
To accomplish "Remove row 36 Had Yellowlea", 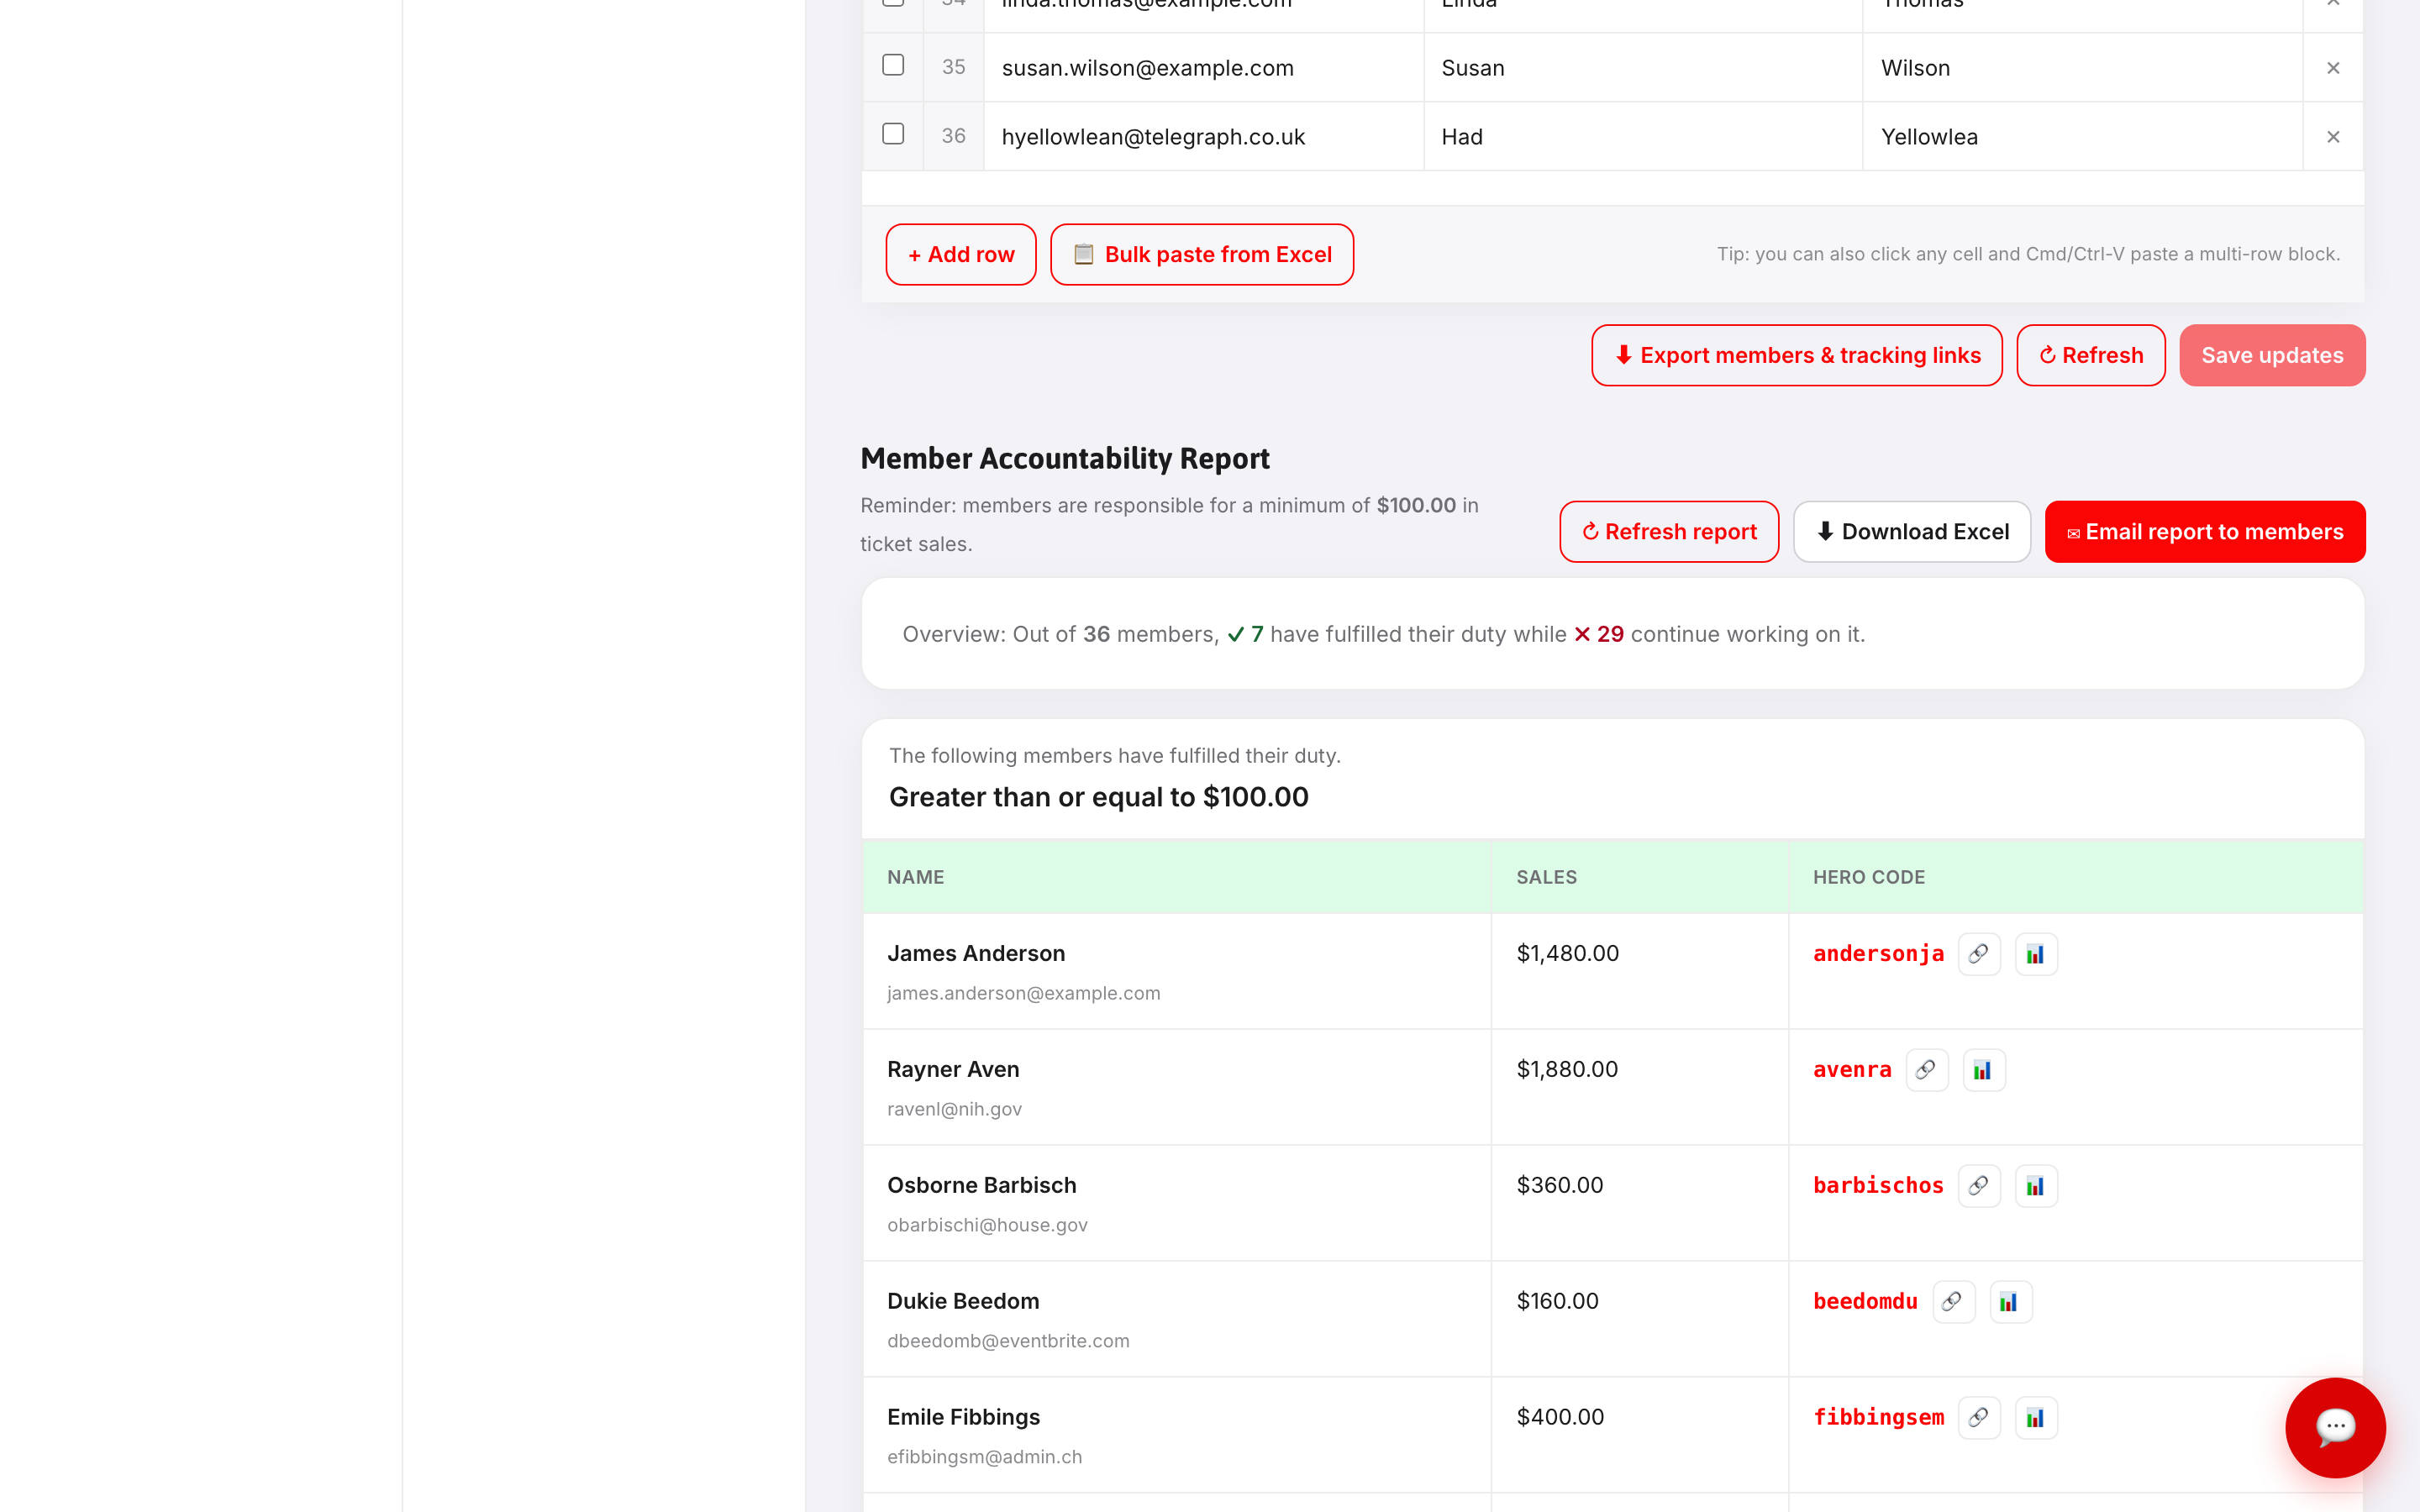I will (2333, 137).
